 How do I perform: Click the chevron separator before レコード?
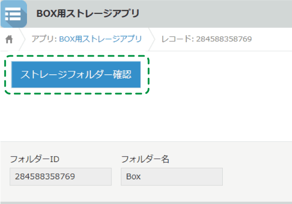tap(151, 39)
